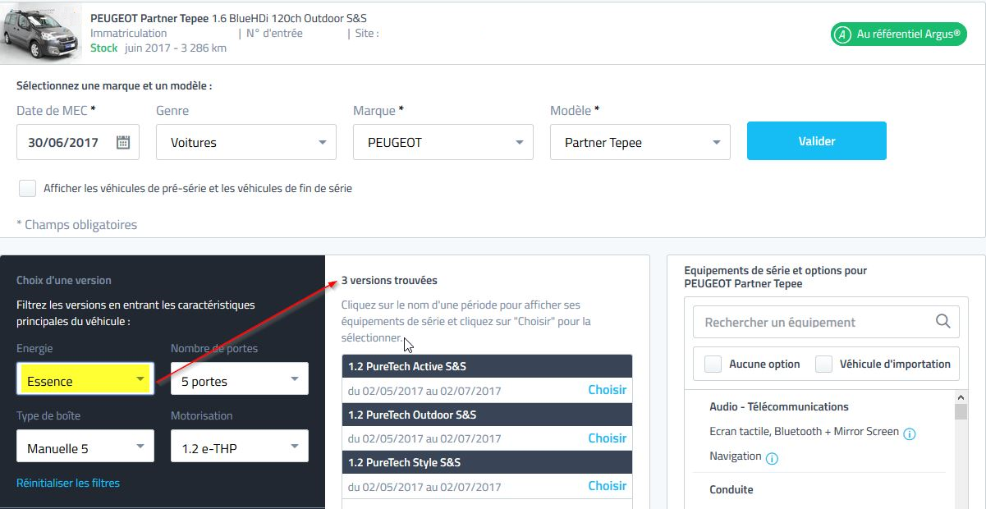
Task: Open the Marque dropdown showing PEUGEOT
Action: pyautogui.click(x=443, y=142)
